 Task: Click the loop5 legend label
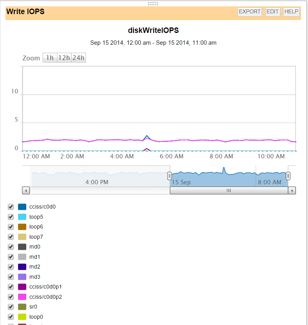coord(36,217)
